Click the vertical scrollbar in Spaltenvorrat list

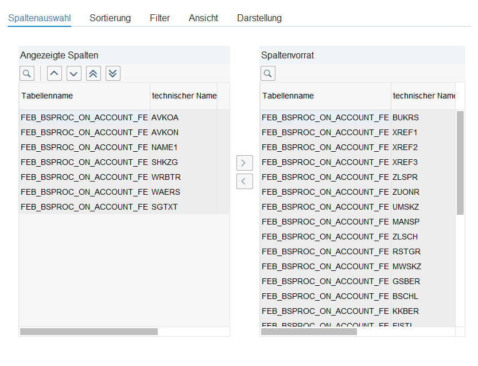pos(460,163)
